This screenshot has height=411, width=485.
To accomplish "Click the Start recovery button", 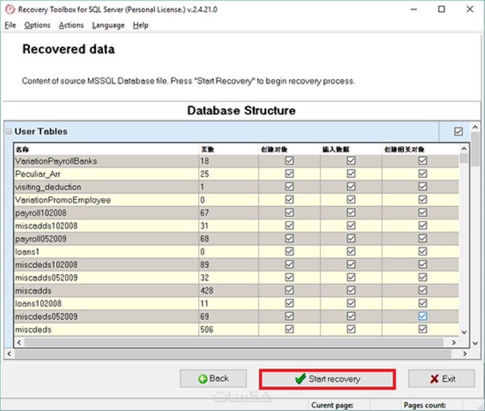I will pyautogui.click(x=327, y=379).
